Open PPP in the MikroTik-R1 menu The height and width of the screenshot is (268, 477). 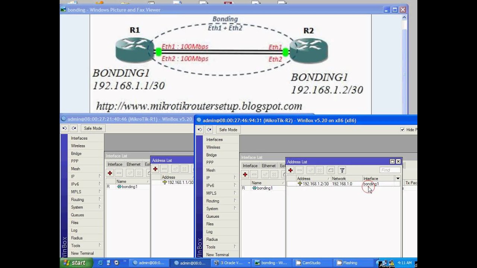click(x=75, y=161)
